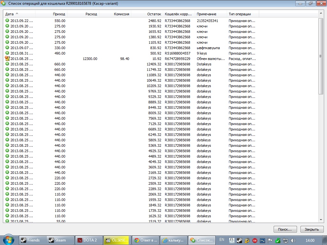The image size is (327, 245).
Task: Click the expense amount 12300.00
Action: click(90, 59)
